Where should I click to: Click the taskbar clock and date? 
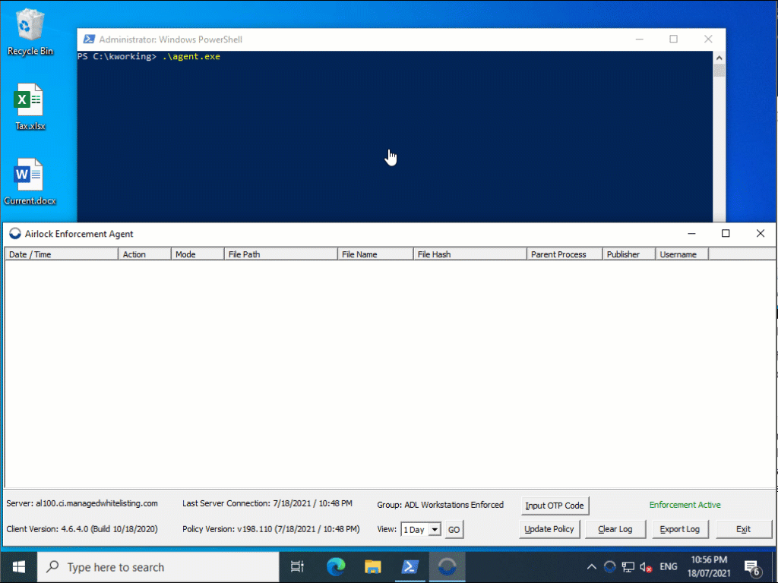click(x=709, y=566)
